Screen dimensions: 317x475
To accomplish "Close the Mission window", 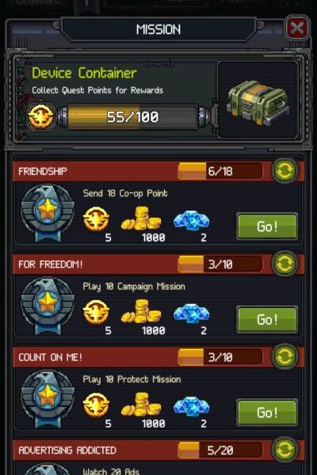I will (x=296, y=28).
